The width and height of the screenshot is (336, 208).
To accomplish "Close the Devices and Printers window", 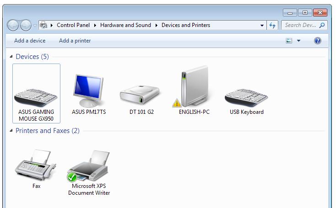I will (320, 13).
